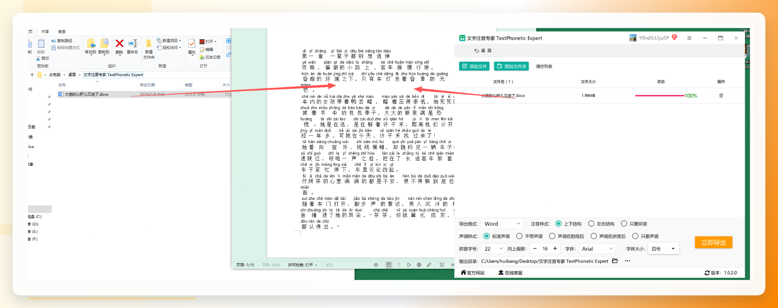
Task: Select the 只要声调 tone style
Action: 645,236
